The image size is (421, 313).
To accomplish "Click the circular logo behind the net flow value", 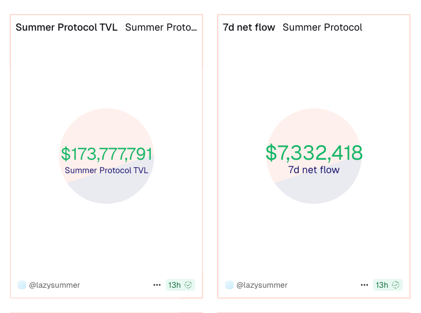I will point(314,125).
